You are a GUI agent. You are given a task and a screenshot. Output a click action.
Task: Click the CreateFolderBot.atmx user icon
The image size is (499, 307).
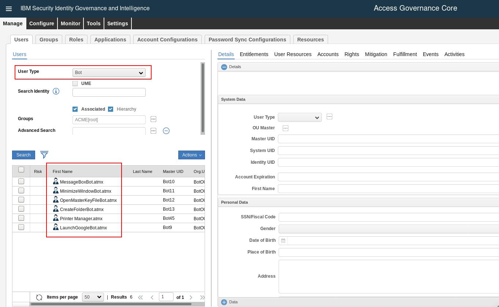[x=56, y=209]
